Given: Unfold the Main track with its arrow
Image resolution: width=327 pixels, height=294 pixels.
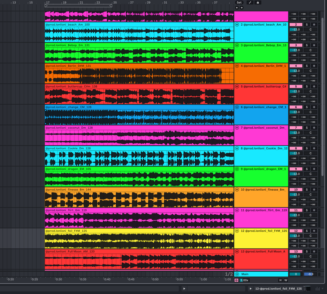Looking at the screenshot, I should (x=237, y=274).
